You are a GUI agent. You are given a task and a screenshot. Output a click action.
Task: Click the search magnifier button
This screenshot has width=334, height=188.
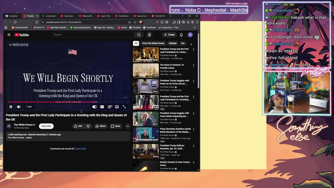pos(139,35)
